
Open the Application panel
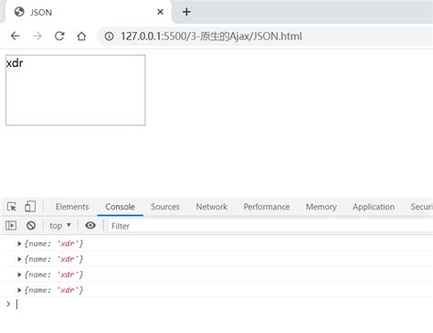point(374,207)
